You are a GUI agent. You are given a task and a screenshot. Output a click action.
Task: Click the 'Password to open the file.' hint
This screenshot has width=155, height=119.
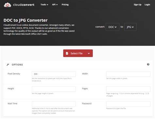(116, 108)
